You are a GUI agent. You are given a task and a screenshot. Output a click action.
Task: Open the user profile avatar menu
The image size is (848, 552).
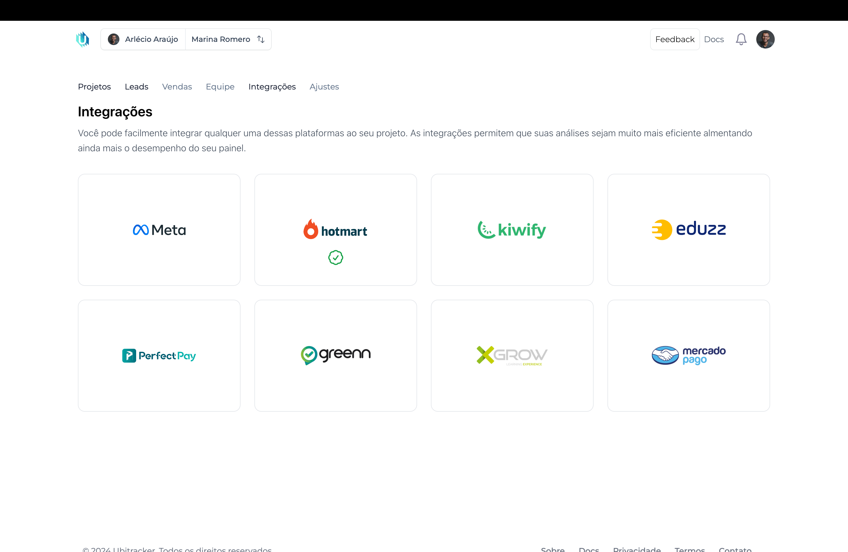[x=765, y=39]
